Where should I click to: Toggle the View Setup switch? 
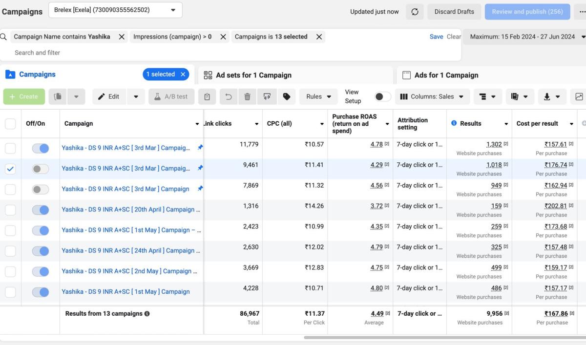(382, 96)
